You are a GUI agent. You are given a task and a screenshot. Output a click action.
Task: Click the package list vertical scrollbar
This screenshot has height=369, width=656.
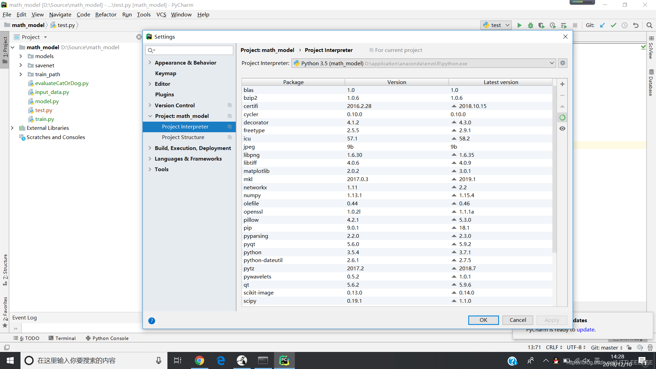(554, 169)
